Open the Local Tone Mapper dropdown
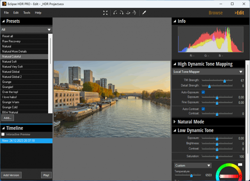This screenshot has width=250, height=181. click(208, 72)
